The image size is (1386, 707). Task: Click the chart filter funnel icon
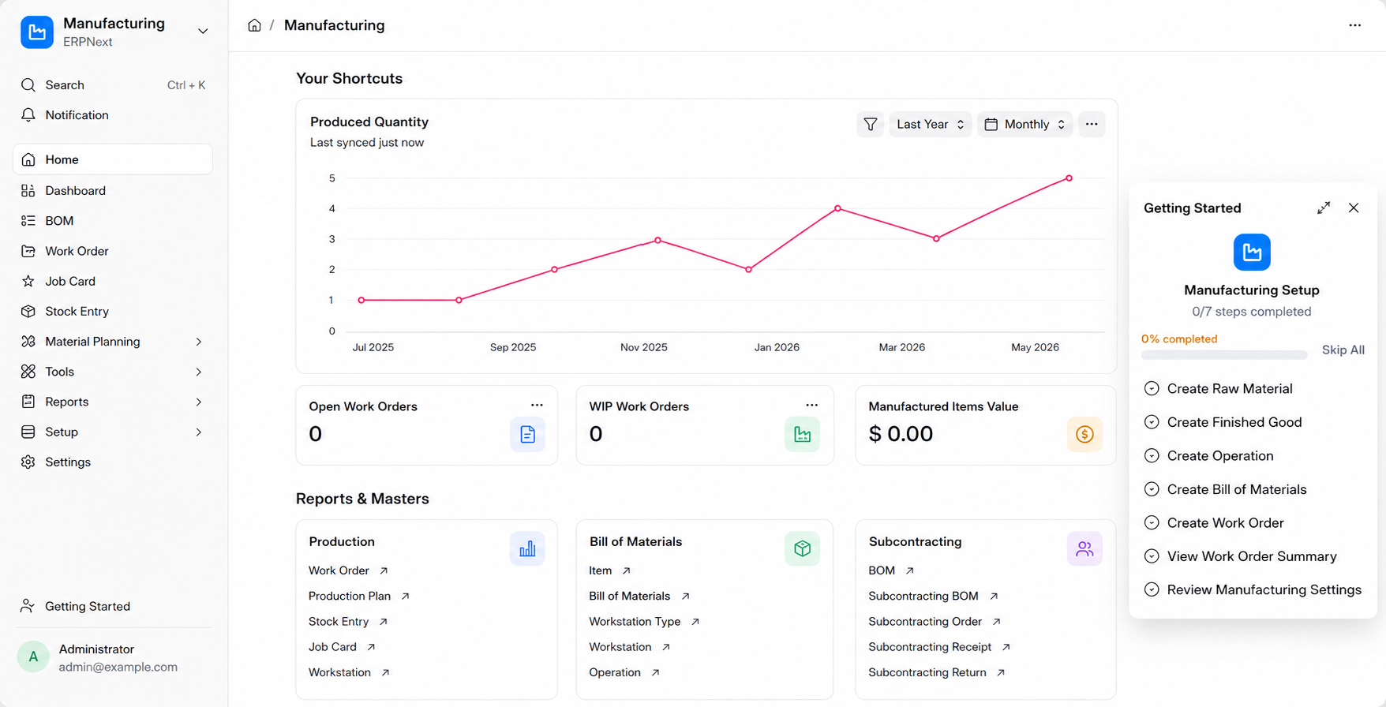click(870, 124)
